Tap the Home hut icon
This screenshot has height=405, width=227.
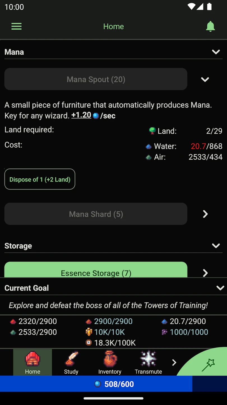point(33,359)
